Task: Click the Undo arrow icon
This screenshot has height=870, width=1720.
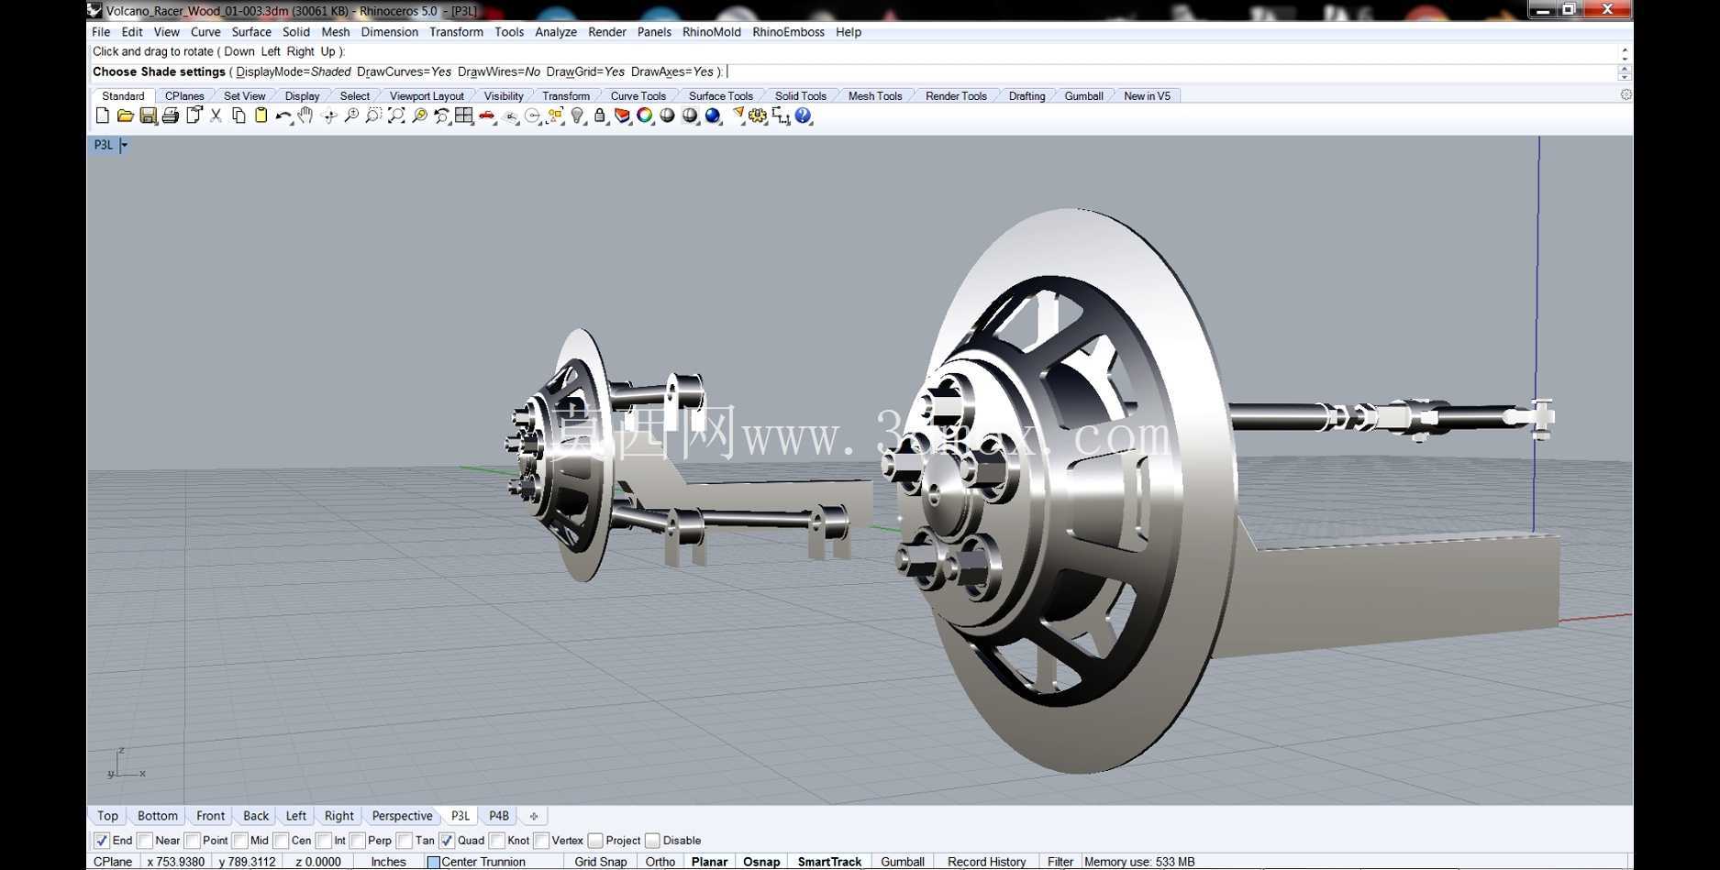Action: point(283,116)
